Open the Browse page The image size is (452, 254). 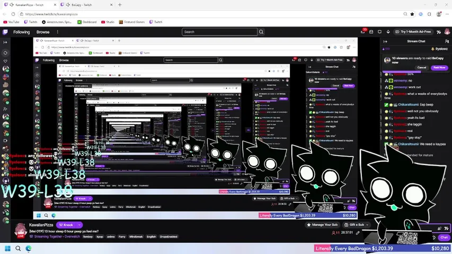coord(43,32)
